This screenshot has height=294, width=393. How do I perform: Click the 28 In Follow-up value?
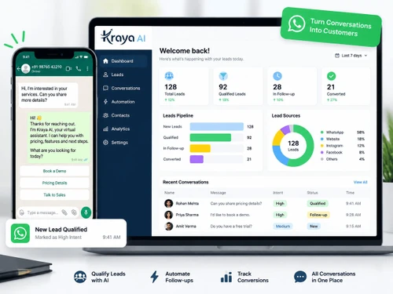tap(277, 87)
